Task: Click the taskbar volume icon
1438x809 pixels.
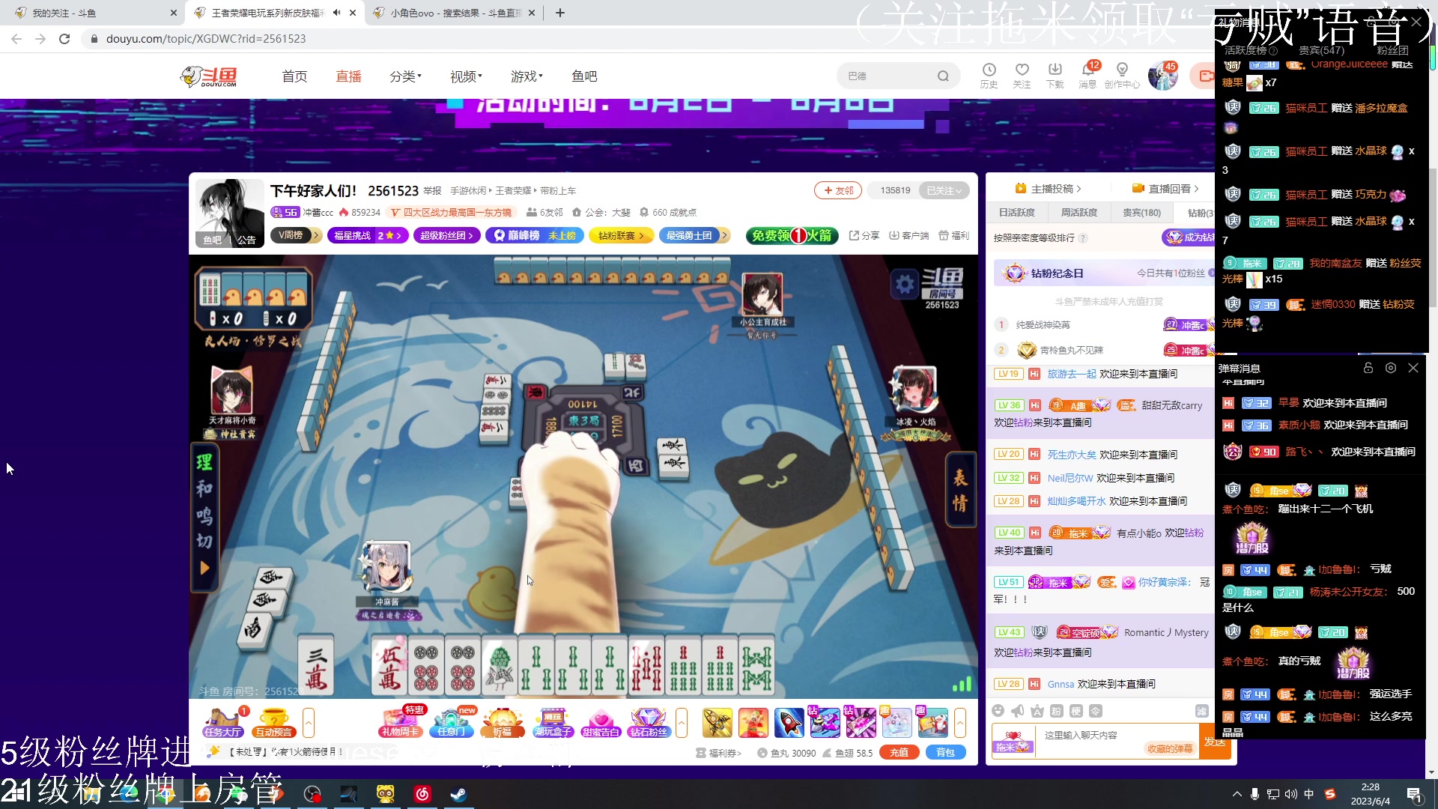Action: [1290, 794]
